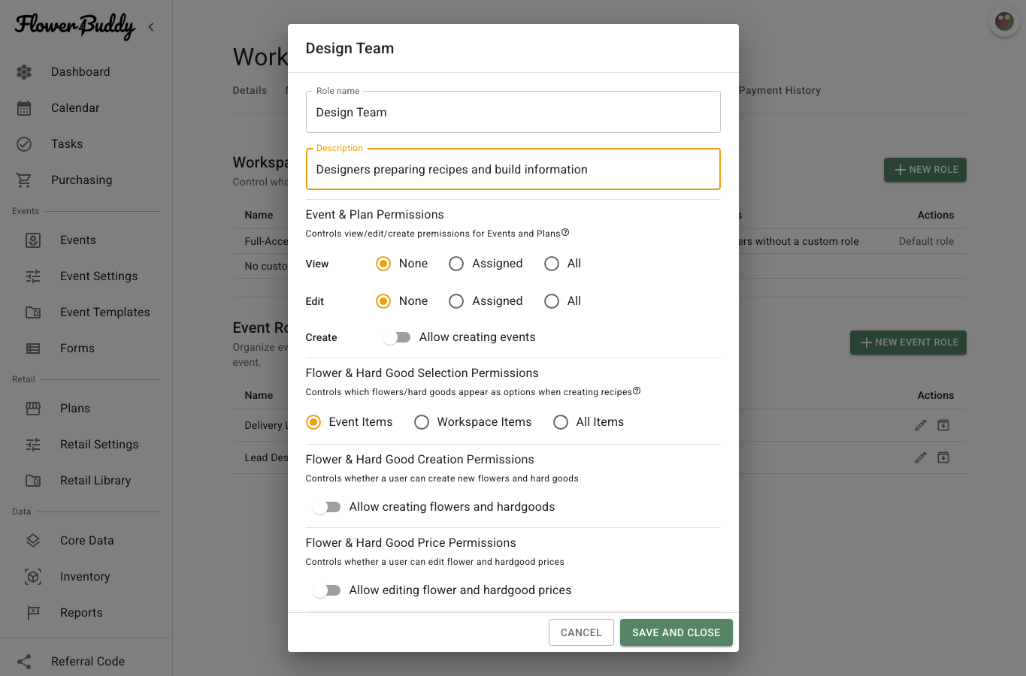Click the Tasks checkmark icon
The height and width of the screenshot is (676, 1026).
point(24,144)
